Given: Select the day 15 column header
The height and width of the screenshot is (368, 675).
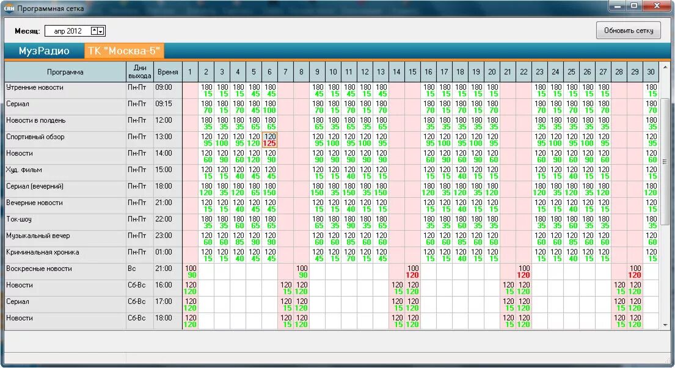Looking at the screenshot, I should 412,72.
